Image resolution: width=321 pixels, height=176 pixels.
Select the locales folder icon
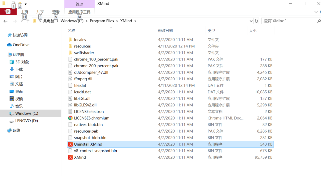(70, 40)
